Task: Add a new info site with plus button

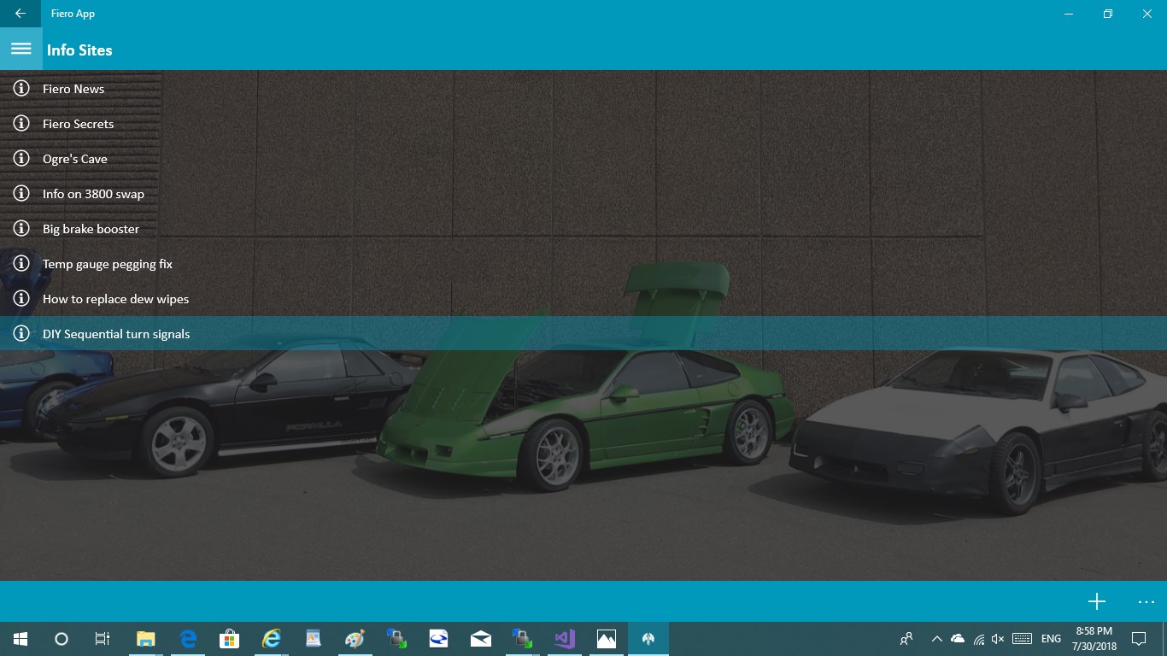Action: coord(1096,601)
